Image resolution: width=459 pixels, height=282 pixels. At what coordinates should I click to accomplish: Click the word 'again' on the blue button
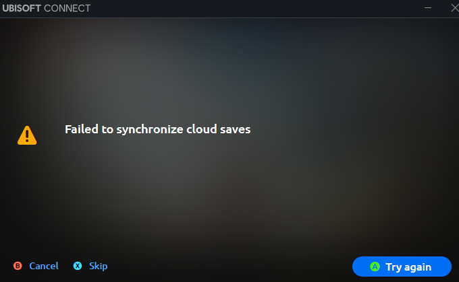pyautogui.click(x=418, y=267)
